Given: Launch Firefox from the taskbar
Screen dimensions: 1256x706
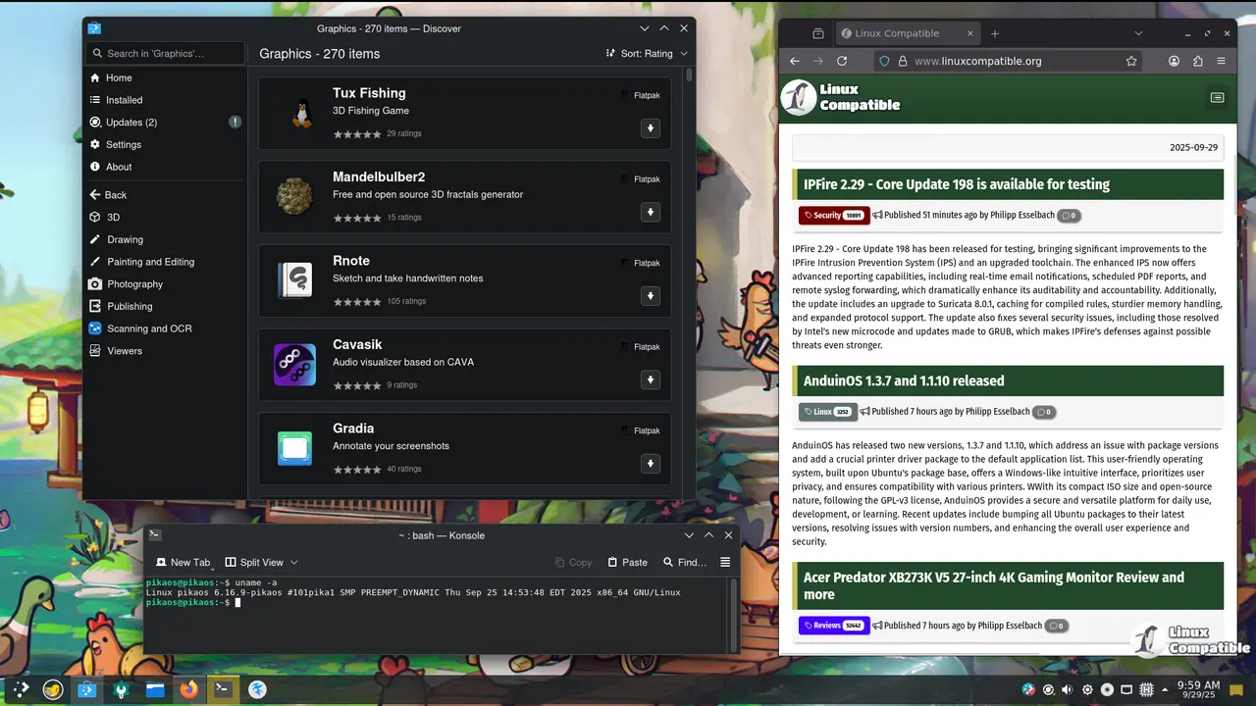Looking at the screenshot, I should point(188,689).
